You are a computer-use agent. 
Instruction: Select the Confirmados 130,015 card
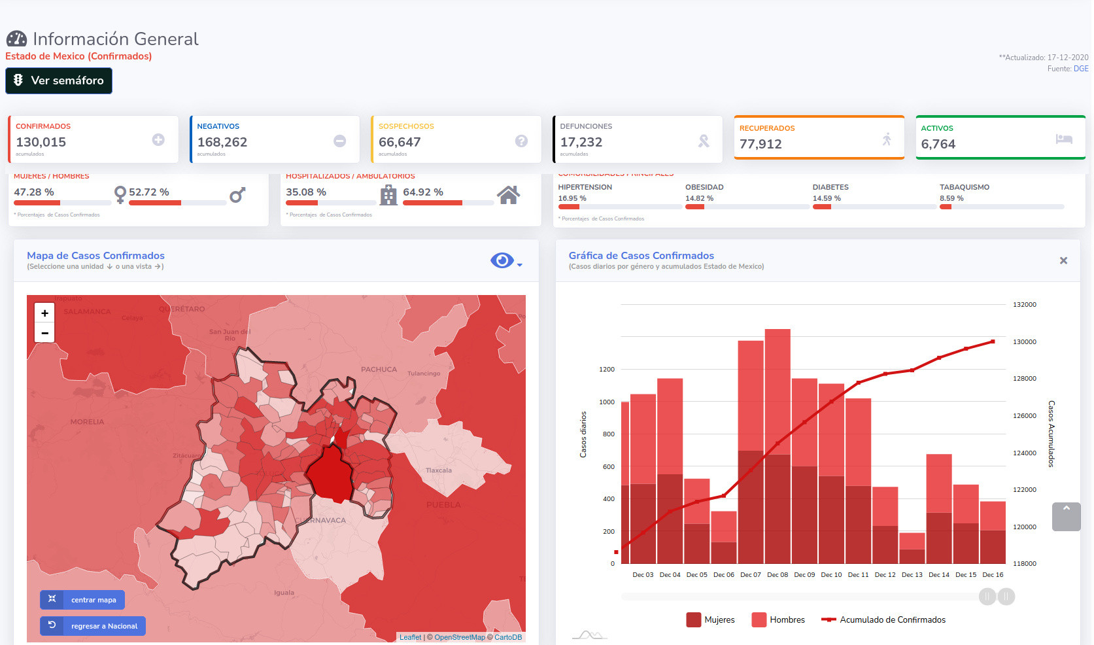coord(94,139)
